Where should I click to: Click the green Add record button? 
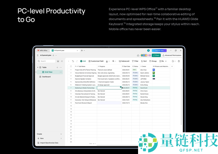pos(83,61)
